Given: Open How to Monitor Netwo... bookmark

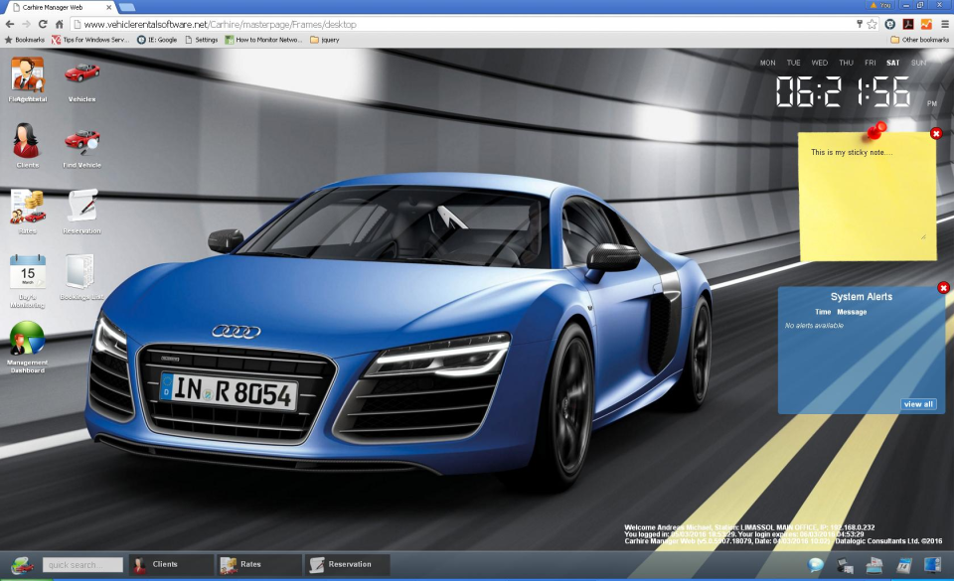Looking at the screenshot, I should tap(264, 40).
